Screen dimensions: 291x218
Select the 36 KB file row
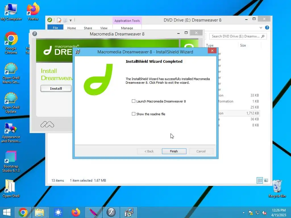pos(239,119)
